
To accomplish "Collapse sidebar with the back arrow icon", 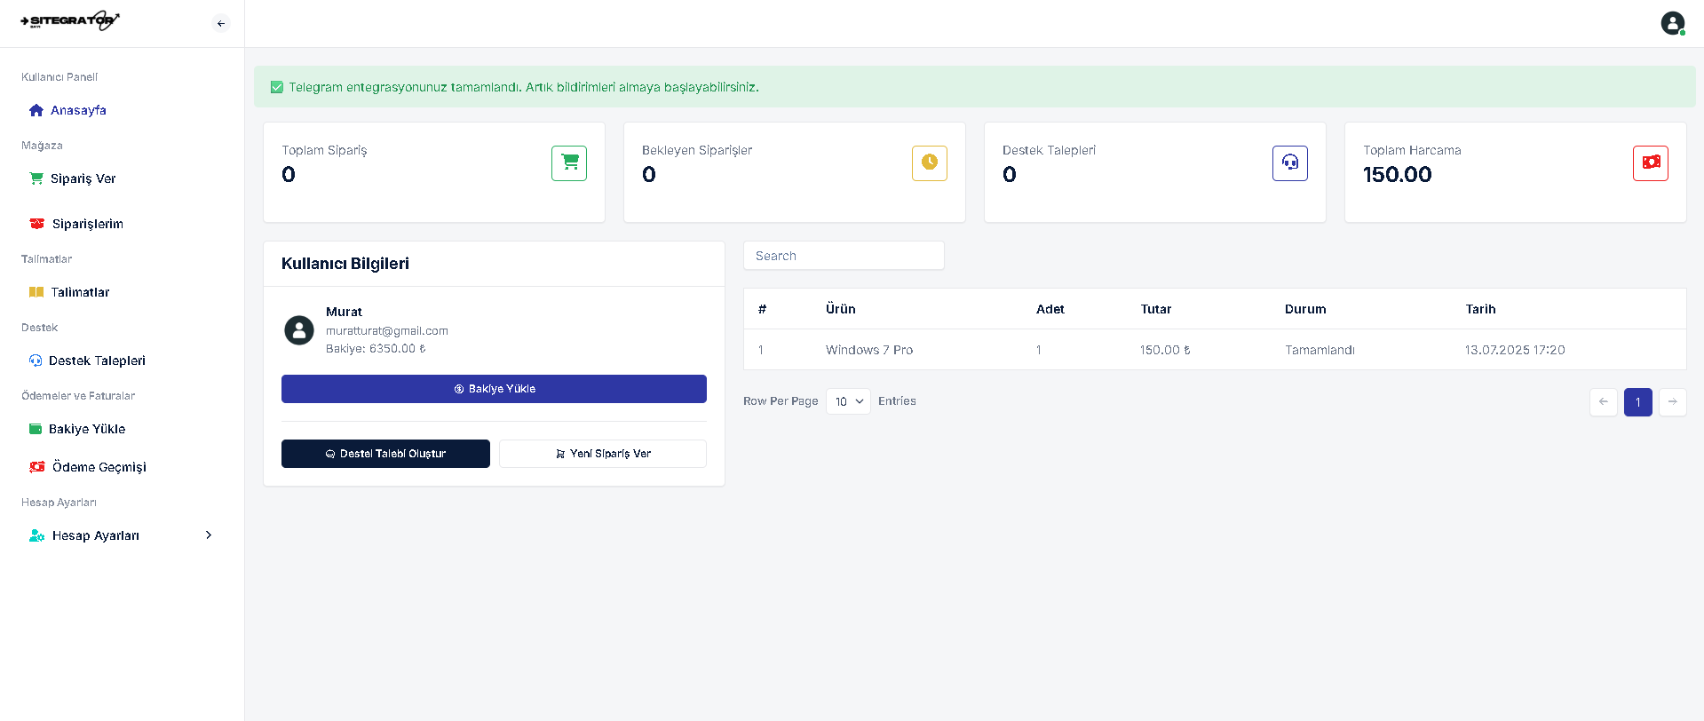I will (221, 24).
